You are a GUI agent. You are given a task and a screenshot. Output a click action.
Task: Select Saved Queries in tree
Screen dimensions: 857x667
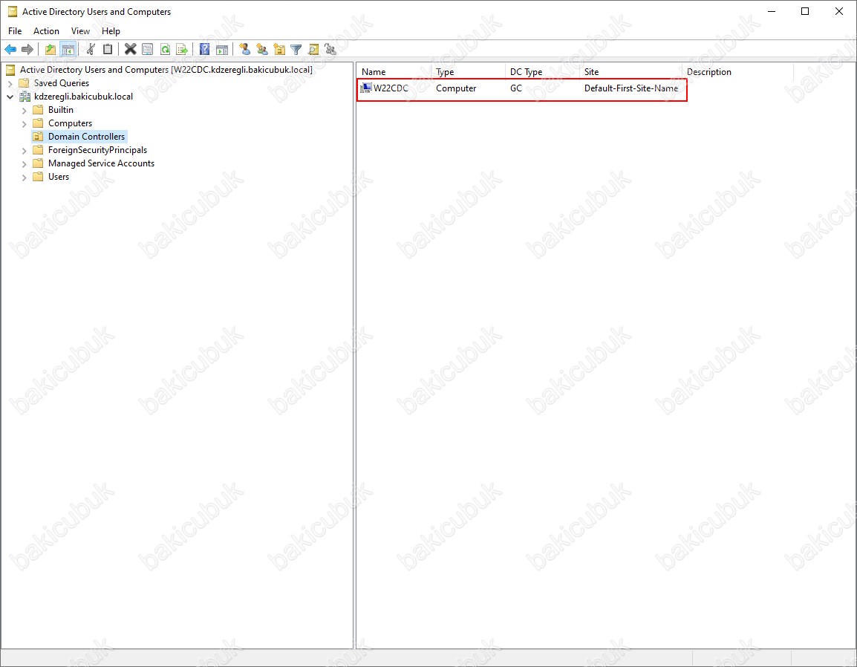click(61, 83)
